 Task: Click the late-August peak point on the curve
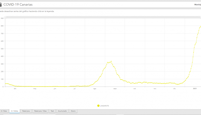pyautogui.click(x=111, y=61)
